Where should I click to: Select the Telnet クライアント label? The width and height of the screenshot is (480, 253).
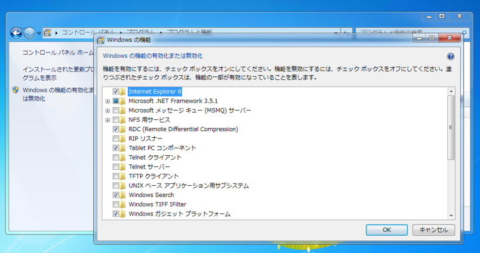(x=155, y=157)
